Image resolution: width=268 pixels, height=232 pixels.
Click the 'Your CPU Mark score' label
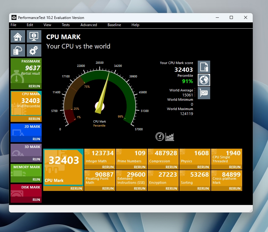pyautogui.click(x=176, y=63)
